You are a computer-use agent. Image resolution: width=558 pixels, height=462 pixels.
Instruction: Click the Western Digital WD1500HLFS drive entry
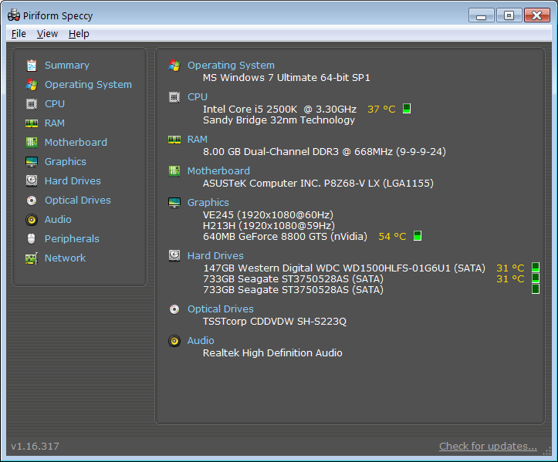pos(344,268)
